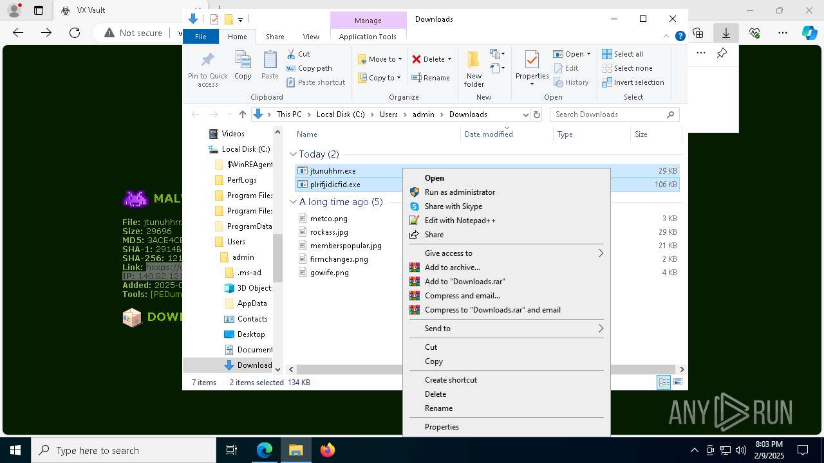Click the Explorer help question icon

pos(680,37)
